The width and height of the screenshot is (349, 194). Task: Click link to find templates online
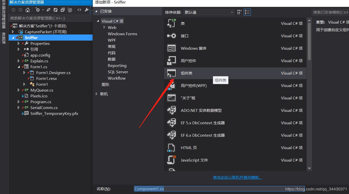point(238,178)
